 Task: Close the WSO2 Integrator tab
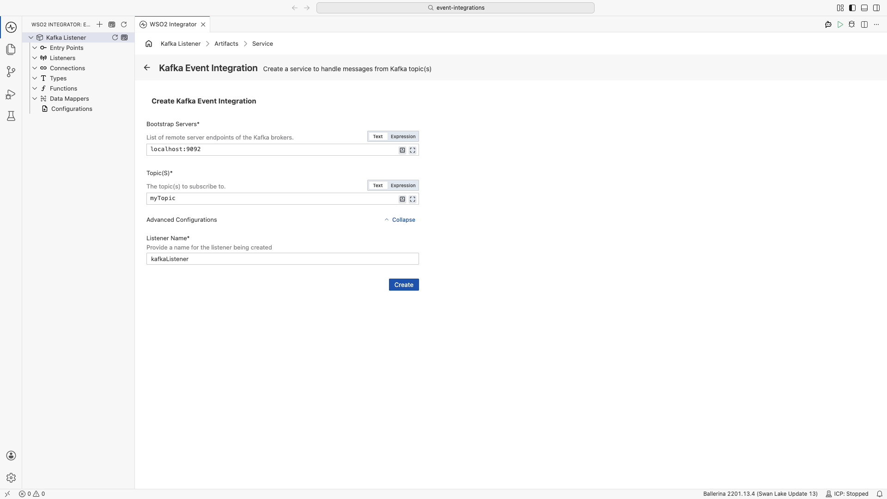click(203, 24)
